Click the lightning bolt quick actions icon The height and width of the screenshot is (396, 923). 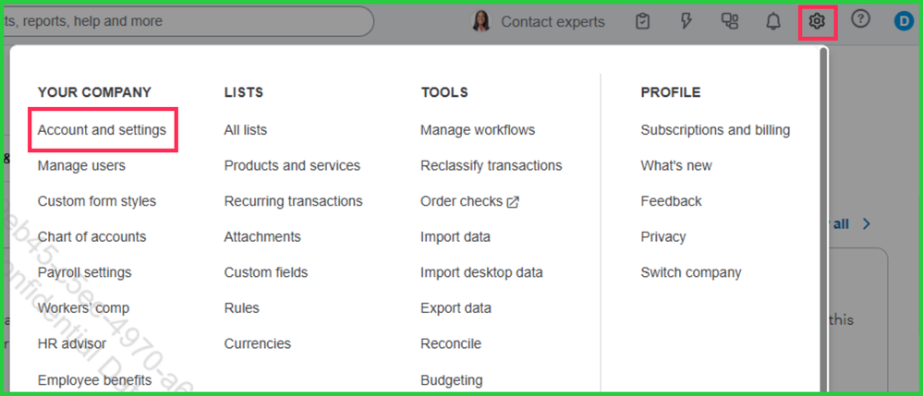pos(686,21)
